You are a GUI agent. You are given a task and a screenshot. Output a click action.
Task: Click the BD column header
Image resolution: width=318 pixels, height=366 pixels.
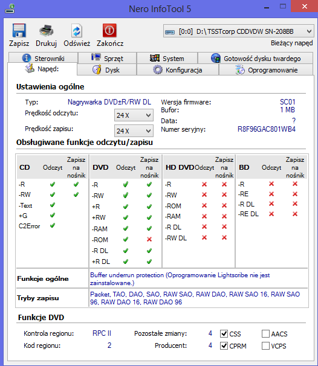[244, 167]
